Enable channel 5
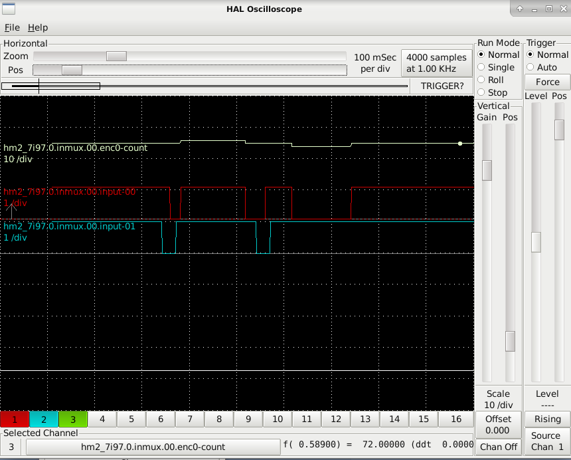Viewport: 571px width, 460px height. tap(131, 419)
